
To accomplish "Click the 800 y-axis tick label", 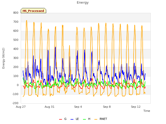I will click(16, 13).
